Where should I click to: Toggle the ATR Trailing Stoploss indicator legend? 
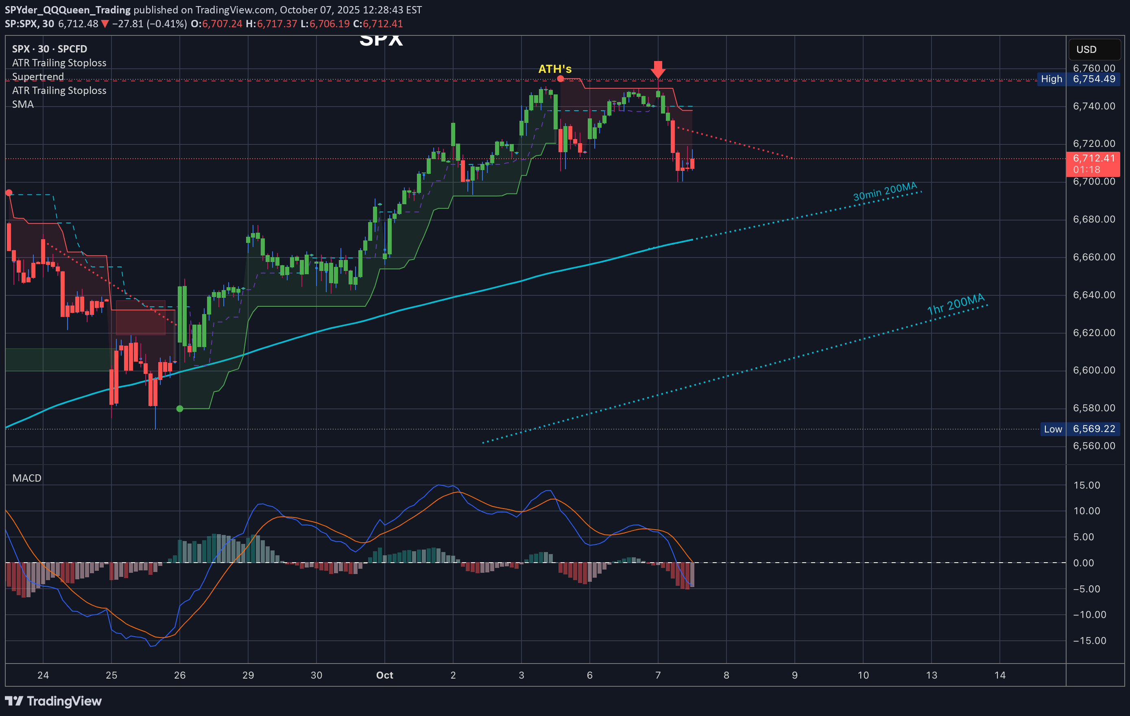(x=59, y=62)
